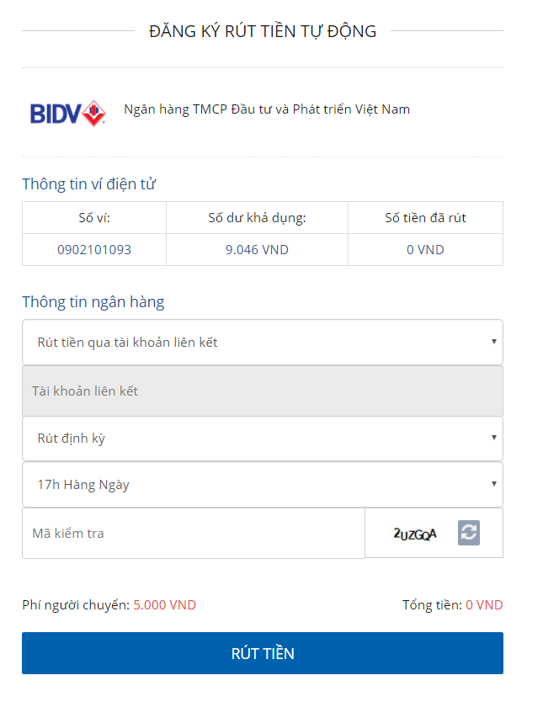
Task: Focus the 'Mã kiểm tra' input field
Action: pos(194,533)
